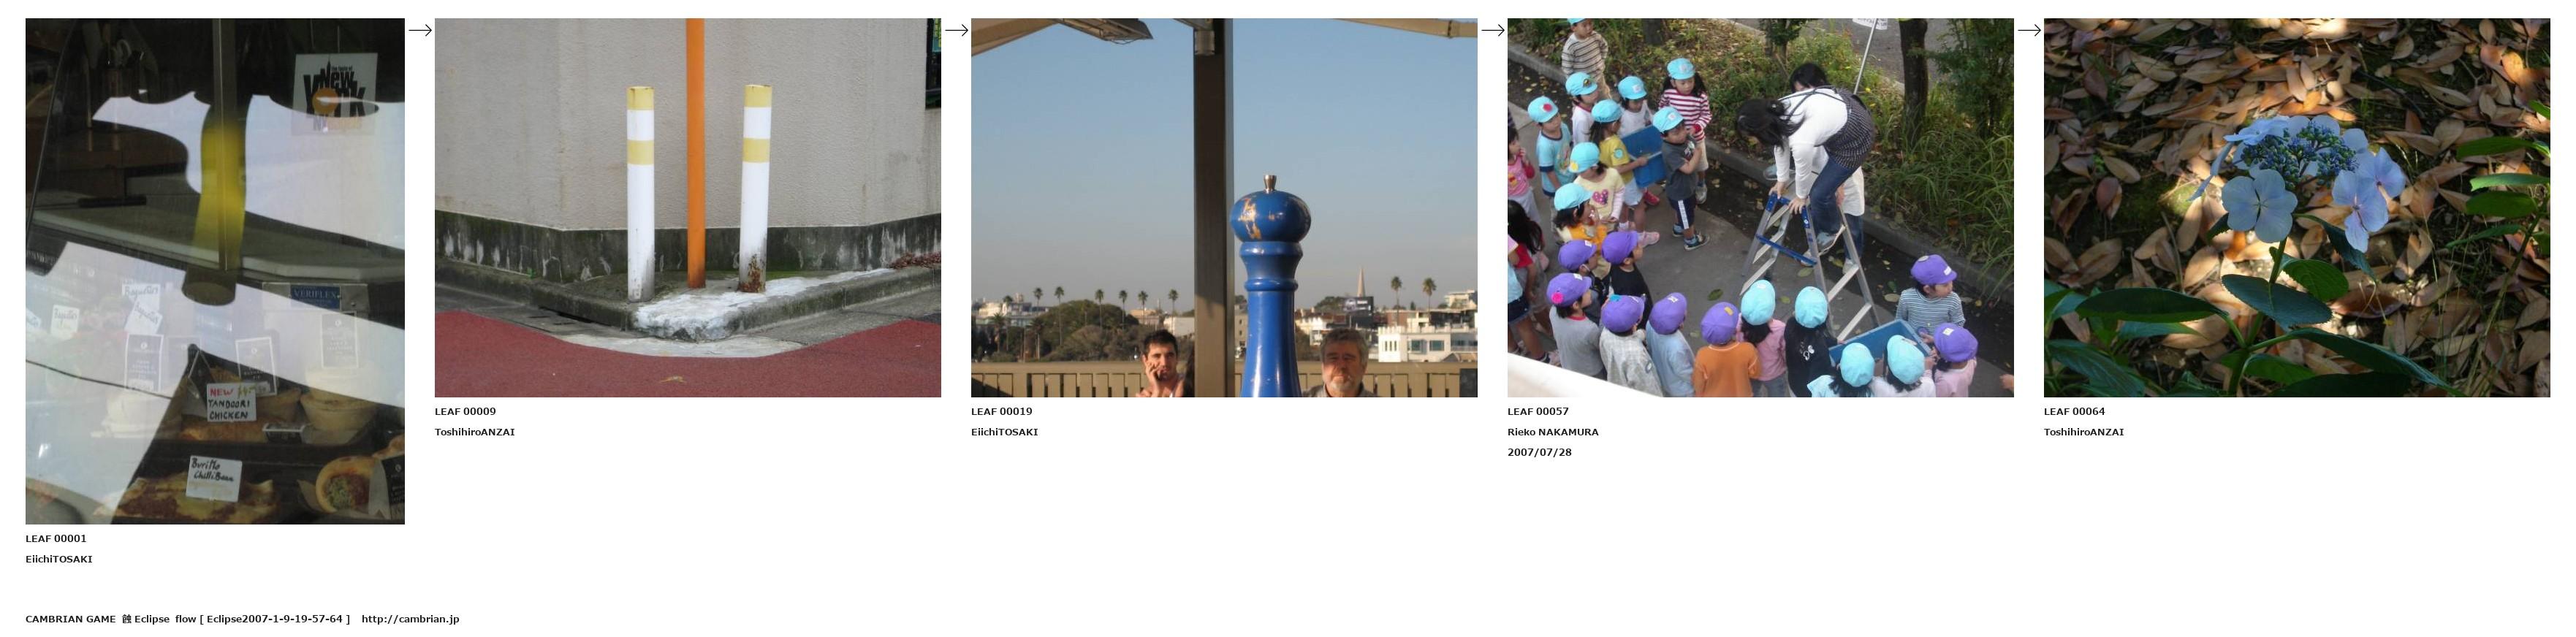Click the LEAF 00001 label

[56, 539]
